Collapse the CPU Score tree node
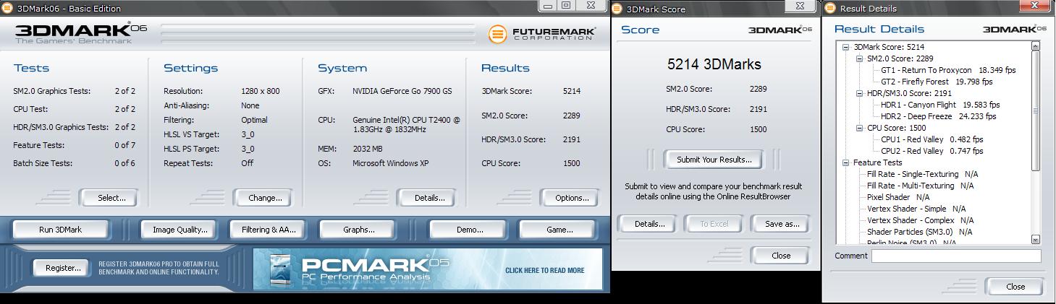The width and height of the screenshot is (1056, 304). tap(859, 128)
